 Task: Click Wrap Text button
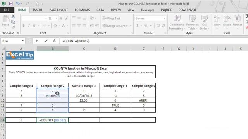[111, 18]
